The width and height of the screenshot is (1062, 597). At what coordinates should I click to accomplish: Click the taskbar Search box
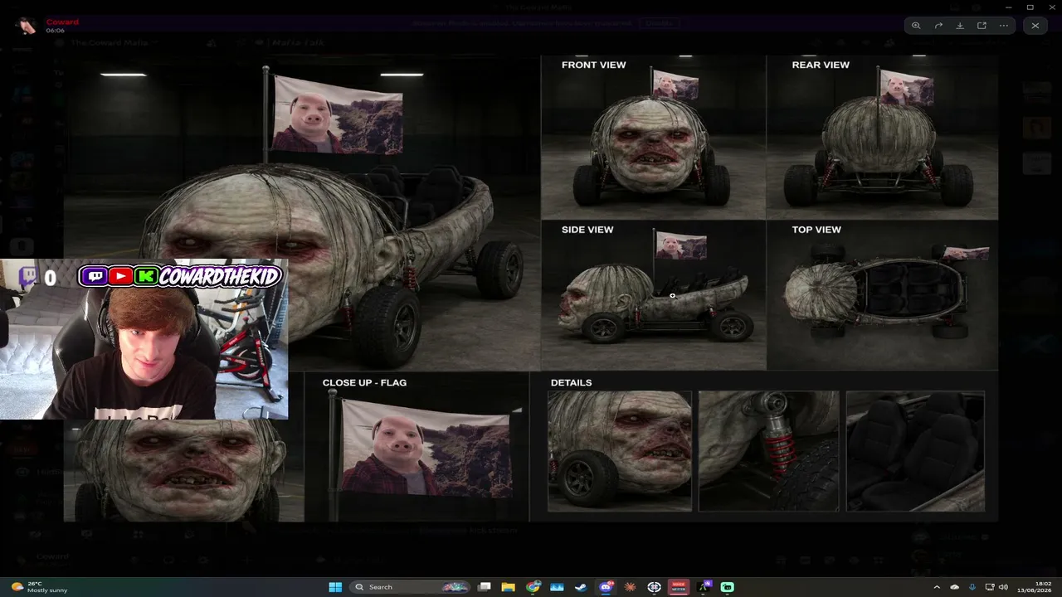point(412,587)
